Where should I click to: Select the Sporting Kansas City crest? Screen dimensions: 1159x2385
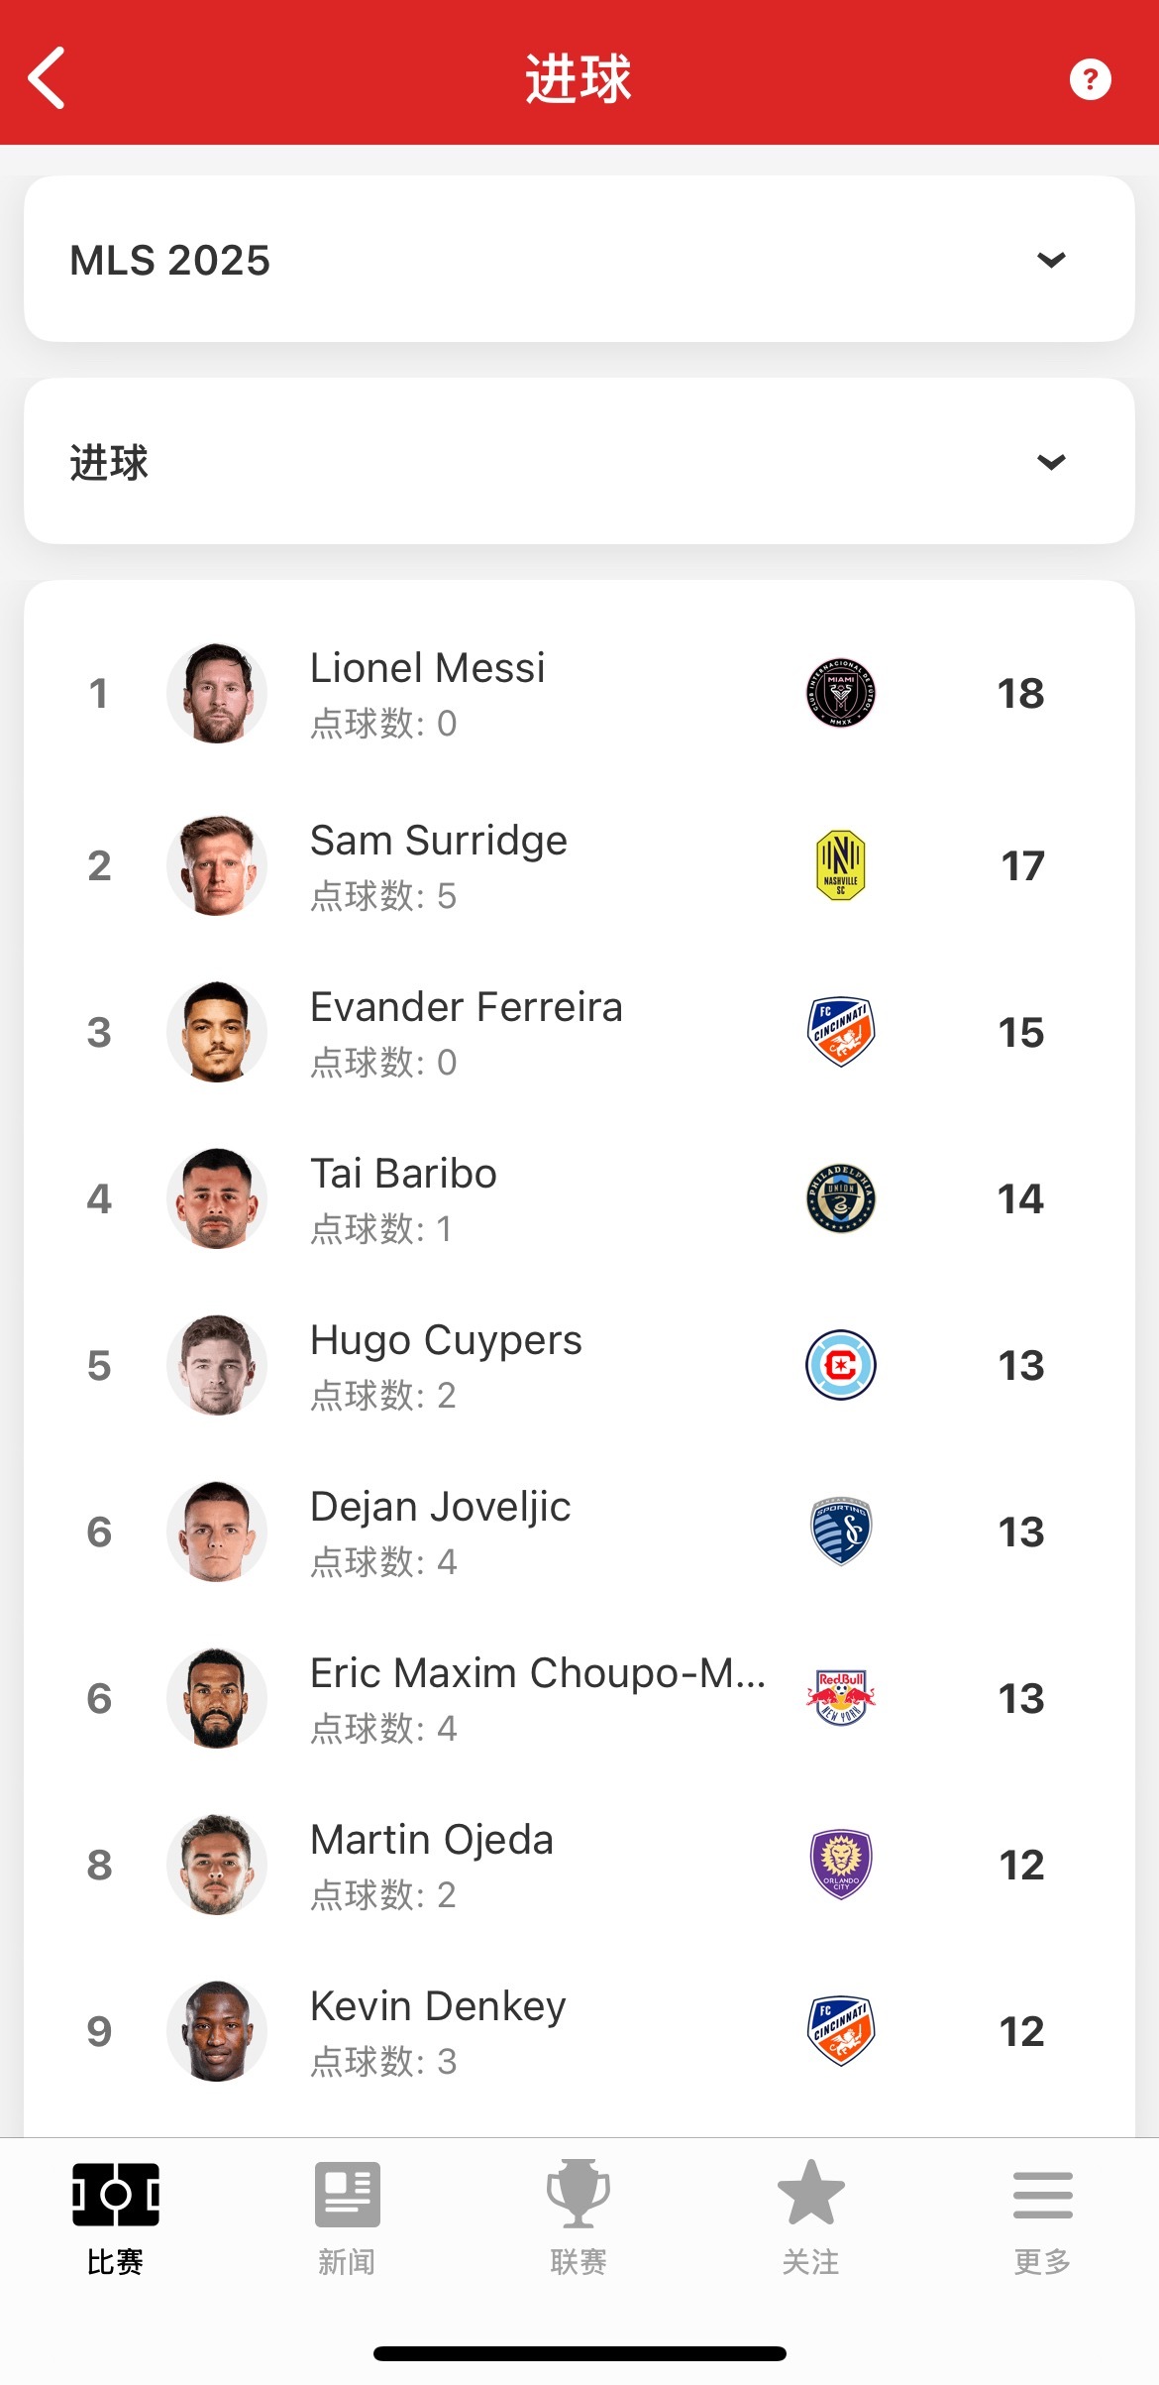click(840, 1532)
